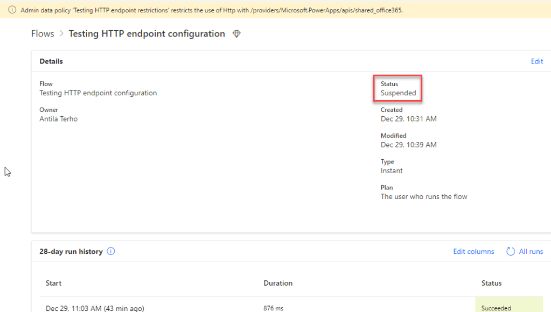551x312 pixels.
Task: Click the info icon next to 28-day run history
Action: pos(111,251)
